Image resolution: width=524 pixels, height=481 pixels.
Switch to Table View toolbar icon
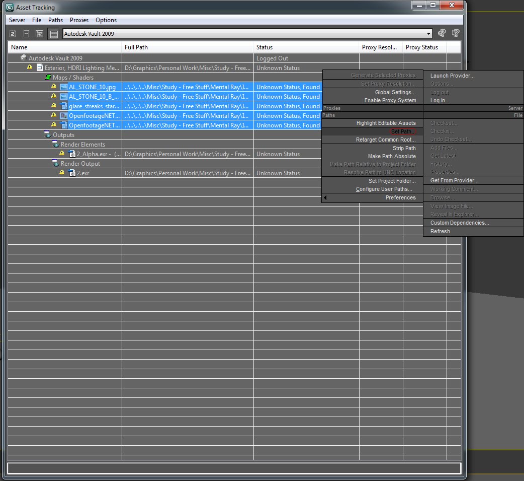click(53, 34)
